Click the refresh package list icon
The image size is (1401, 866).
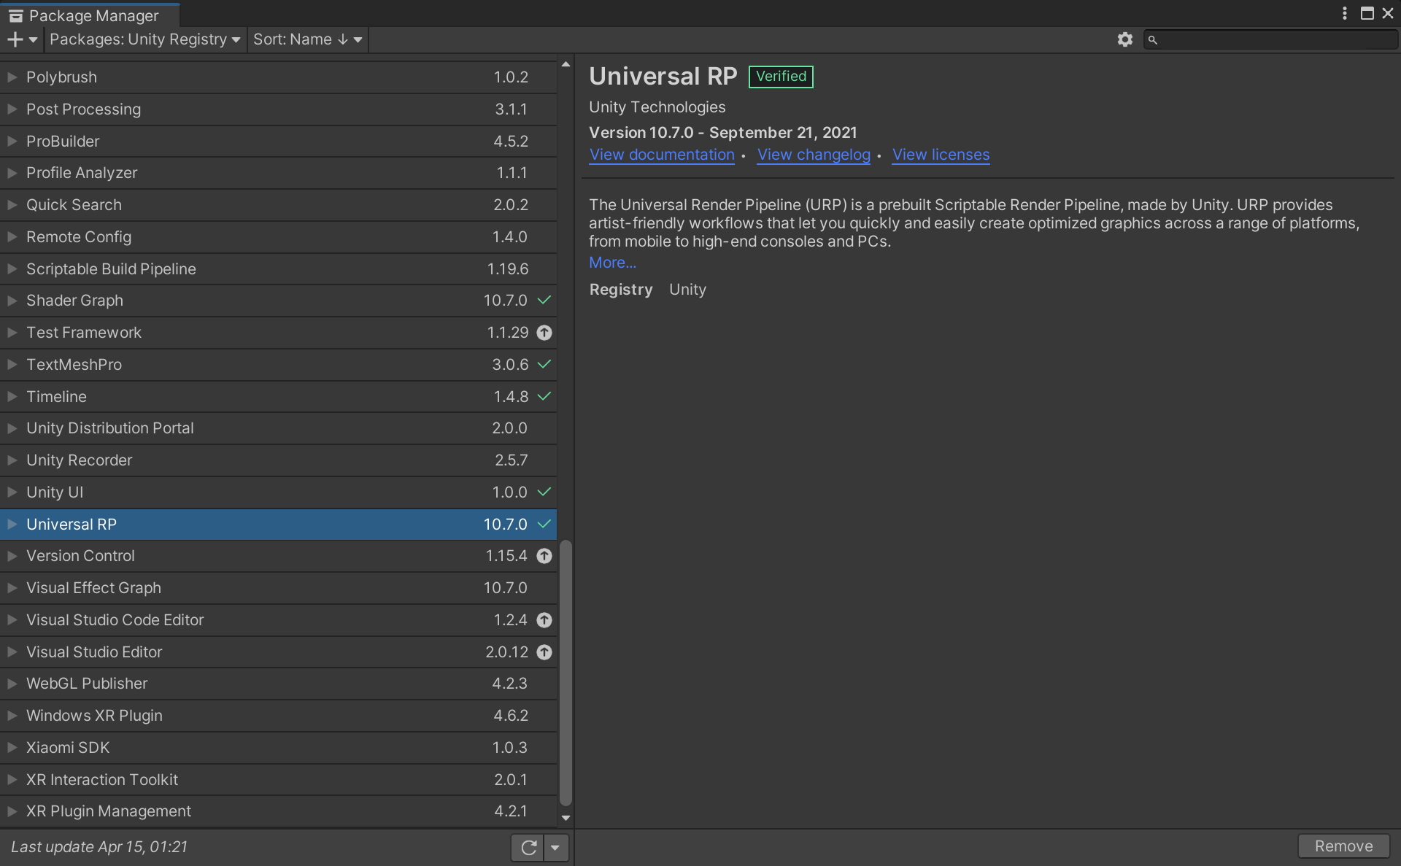[x=528, y=847]
